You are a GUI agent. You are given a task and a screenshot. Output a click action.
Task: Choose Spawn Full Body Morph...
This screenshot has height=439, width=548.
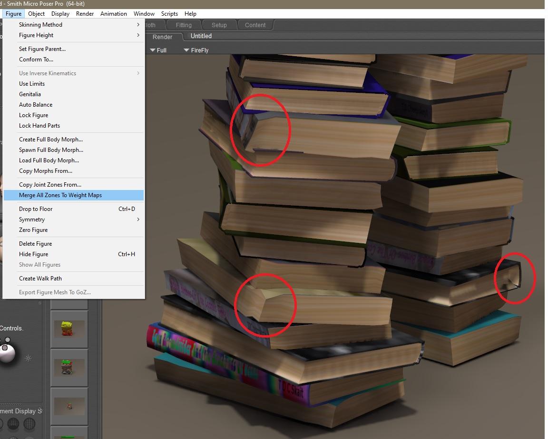click(x=74, y=150)
